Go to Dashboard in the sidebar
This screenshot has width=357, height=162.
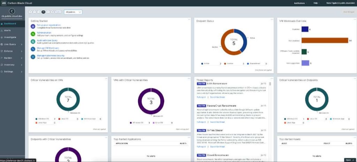coord(13,24)
